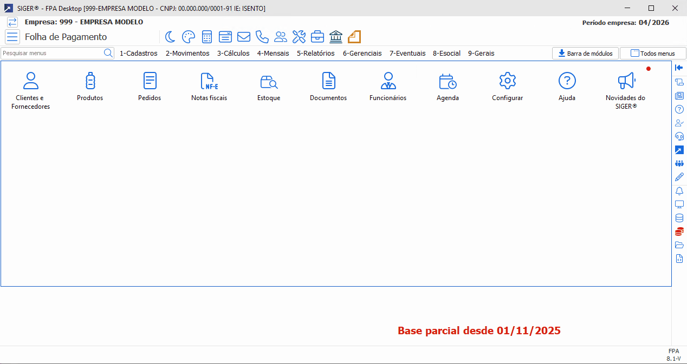Open the Estoque shortcut
The height and width of the screenshot is (364, 687).
coord(269,87)
